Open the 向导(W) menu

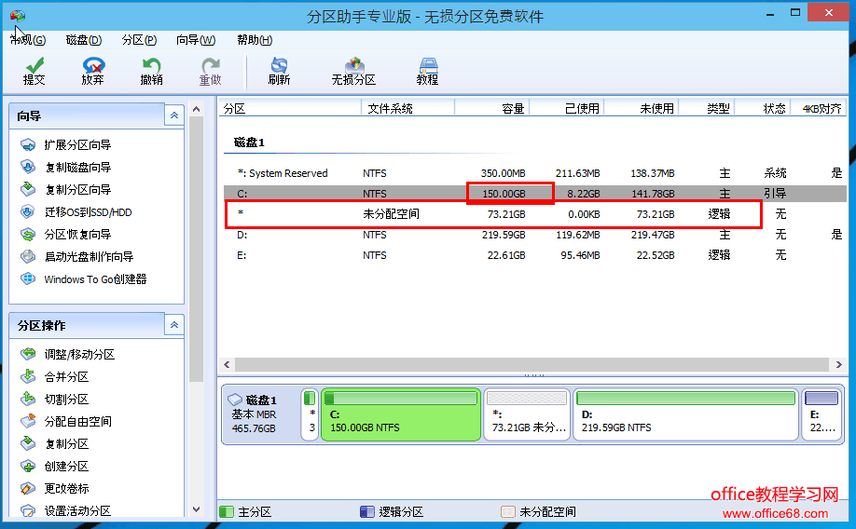[x=196, y=40]
